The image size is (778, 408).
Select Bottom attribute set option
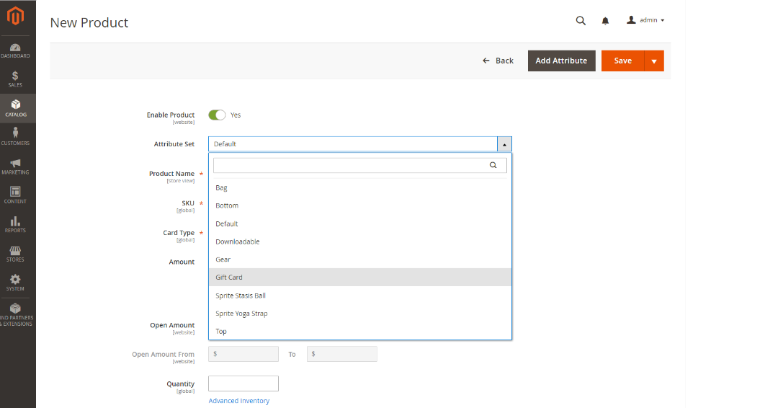[359, 205]
